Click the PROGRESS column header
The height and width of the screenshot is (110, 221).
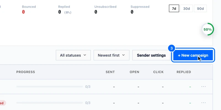(x=25, y=72)
